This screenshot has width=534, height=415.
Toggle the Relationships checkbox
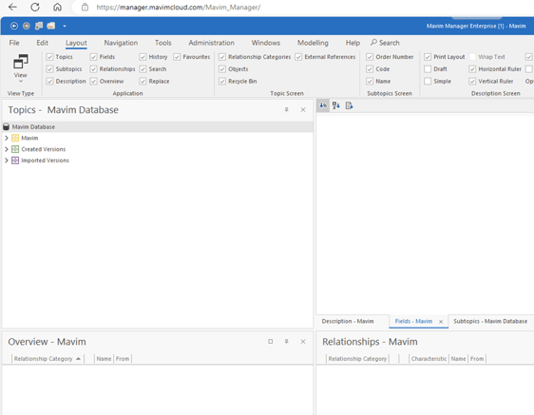click(x=93, y=69)
